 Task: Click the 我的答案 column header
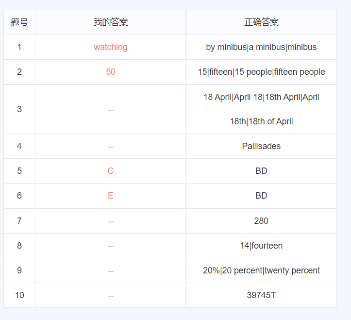click(111, 22)
